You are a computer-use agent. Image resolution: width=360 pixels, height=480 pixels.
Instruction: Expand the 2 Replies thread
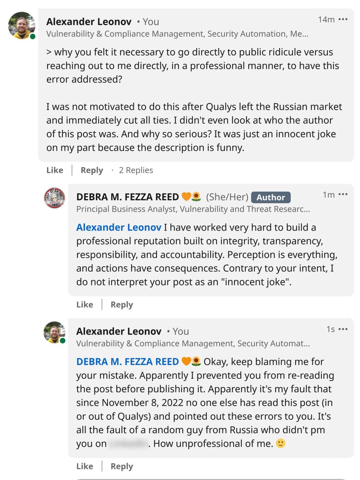coord(136,170)
